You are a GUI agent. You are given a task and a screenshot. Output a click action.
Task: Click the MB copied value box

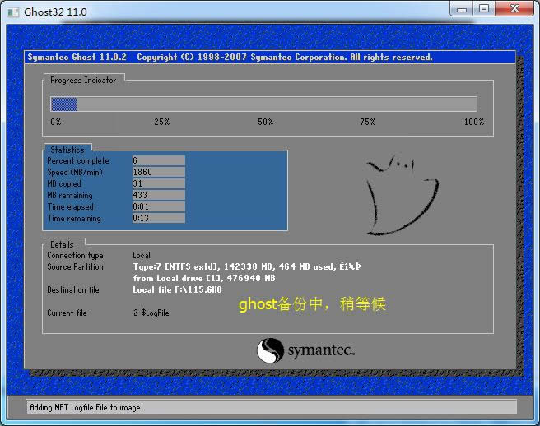click(158, 184)
